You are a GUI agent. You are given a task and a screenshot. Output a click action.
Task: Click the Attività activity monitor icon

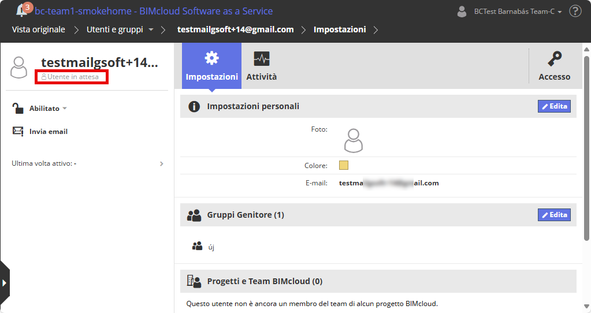coord(262,59)
